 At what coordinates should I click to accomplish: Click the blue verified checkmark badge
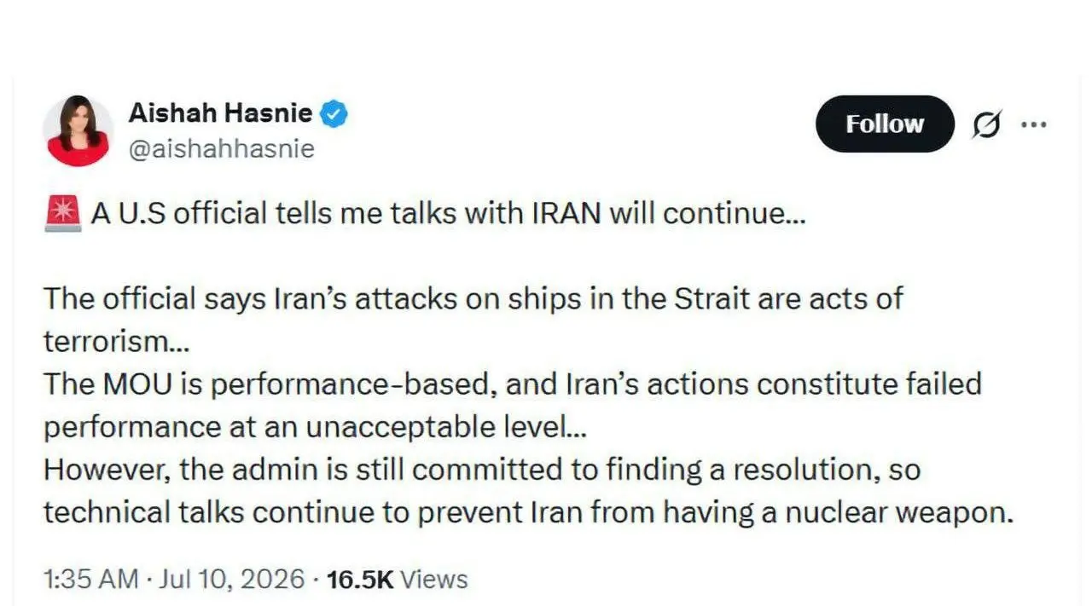(334, 114)
